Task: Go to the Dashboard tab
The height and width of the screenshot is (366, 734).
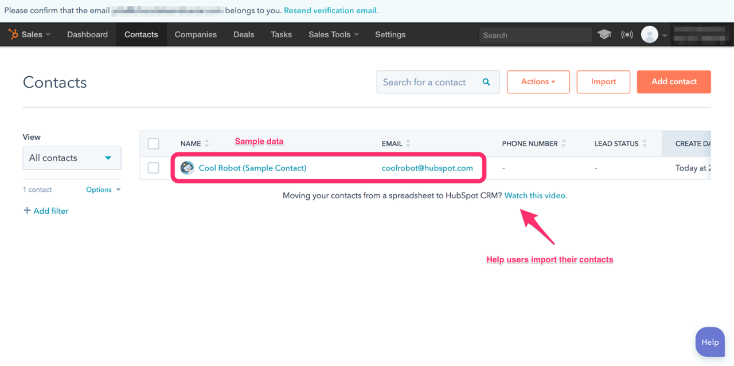Action: pyautogui.click(x=87, y=34)
